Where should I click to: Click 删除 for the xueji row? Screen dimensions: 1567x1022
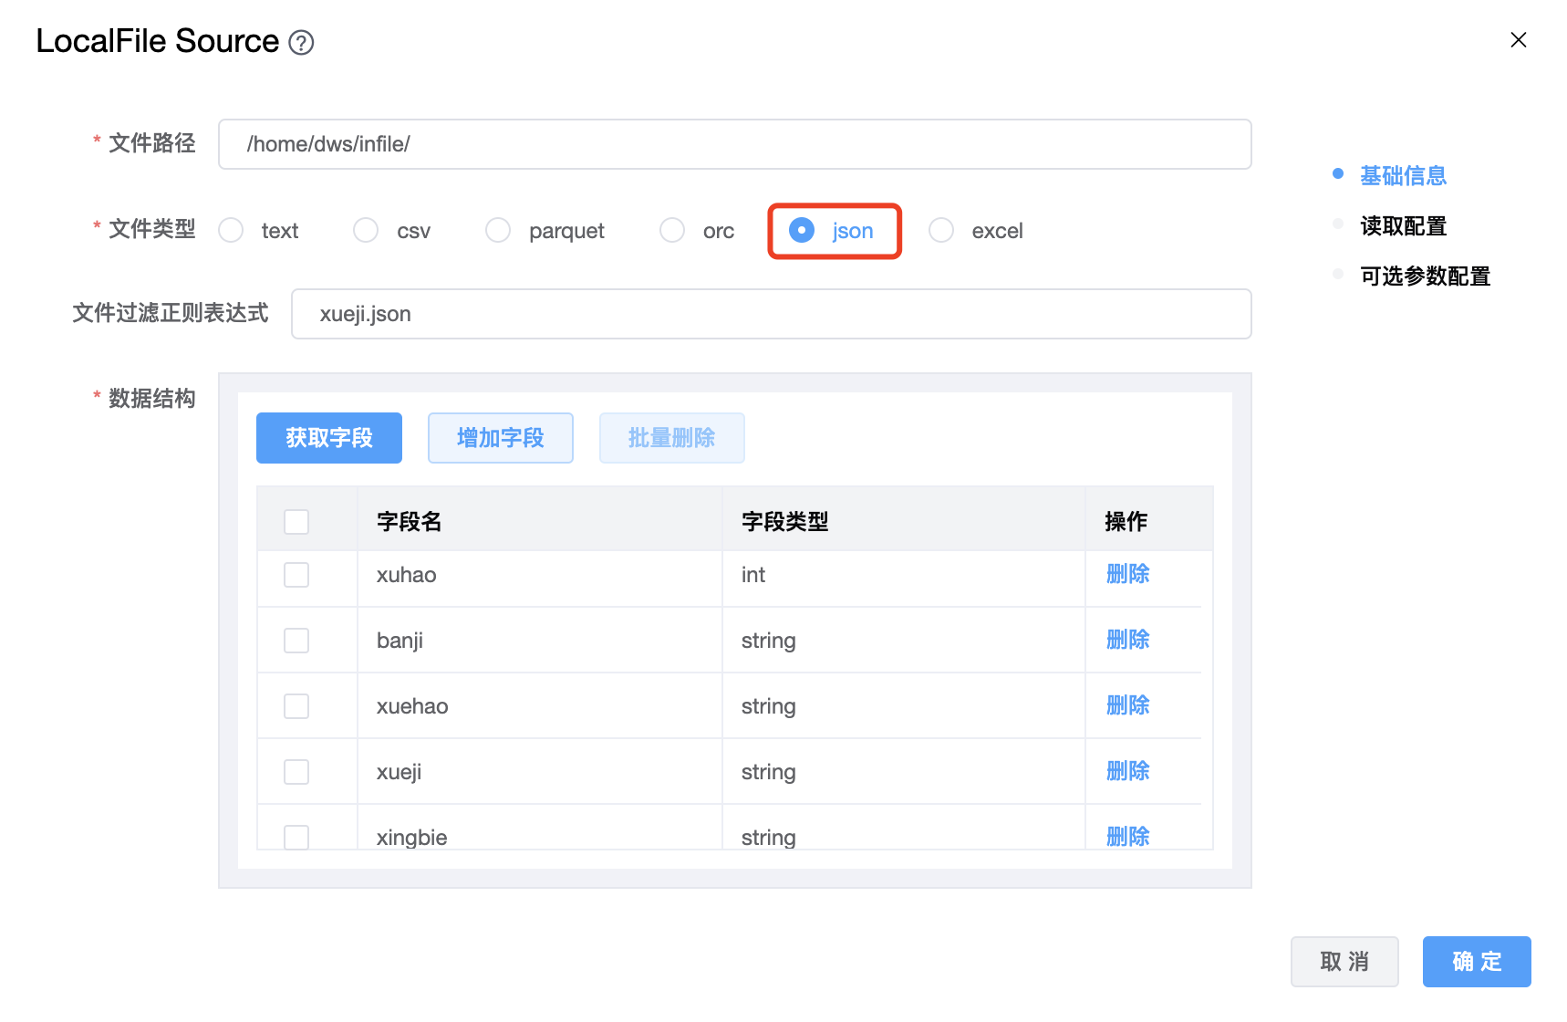(x=1127, y=771)
